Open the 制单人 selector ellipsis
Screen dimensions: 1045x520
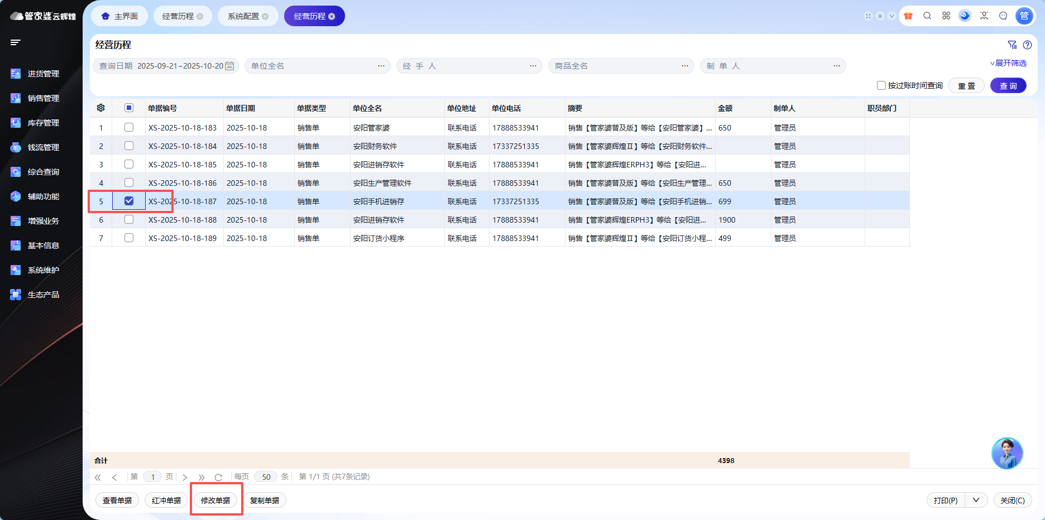[x=837, y=66]
